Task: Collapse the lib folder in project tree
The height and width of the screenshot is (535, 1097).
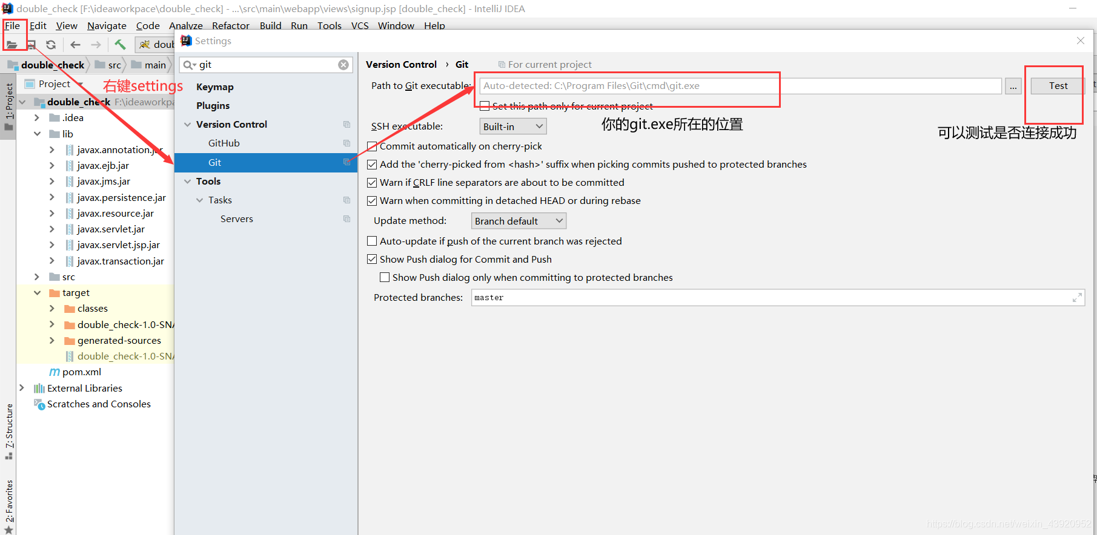Action: pyautogui.click(x=37, y=134)
